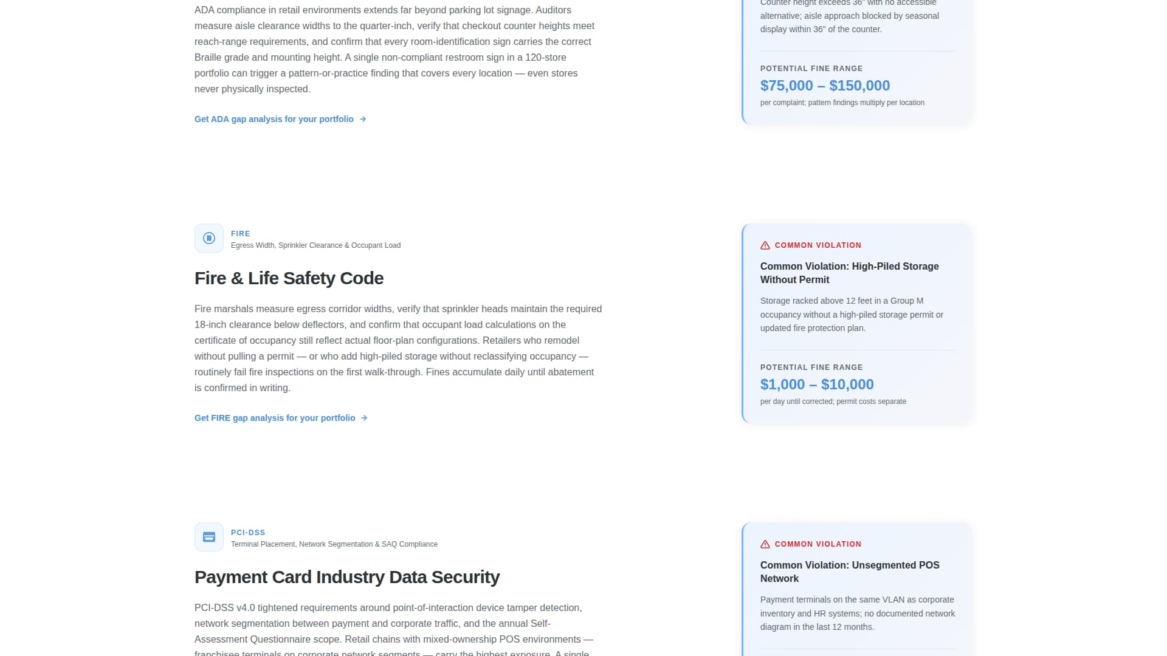Open FIRE gap analysis for your portfolio
This screenshot has width=1167, height=656.
[275, 418]
